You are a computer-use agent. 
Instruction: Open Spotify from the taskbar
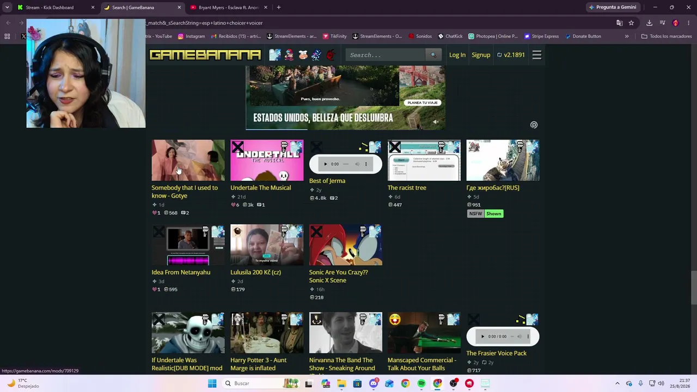click(x=421, y=383)
